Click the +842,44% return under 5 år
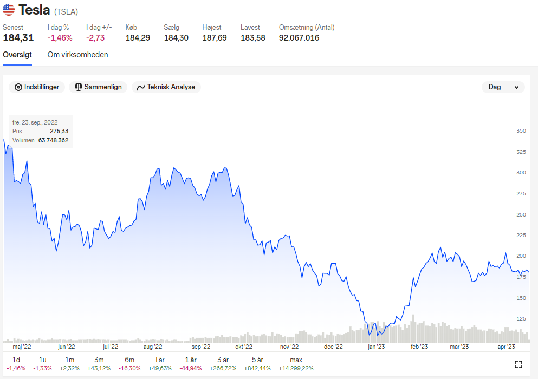This screenshot has width=538, height=379. pyautogui.click(x=257, y=368)
